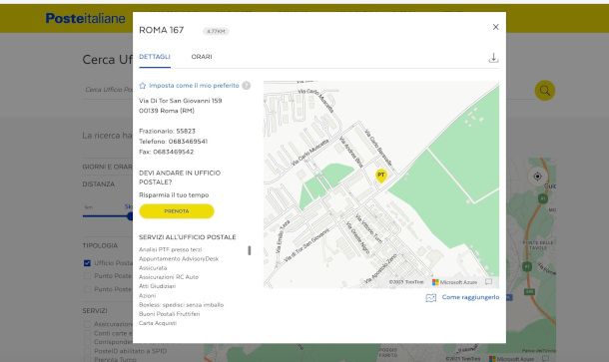
Task: Toggle the first Punto Poste checkbox
Action: point(87,276)
